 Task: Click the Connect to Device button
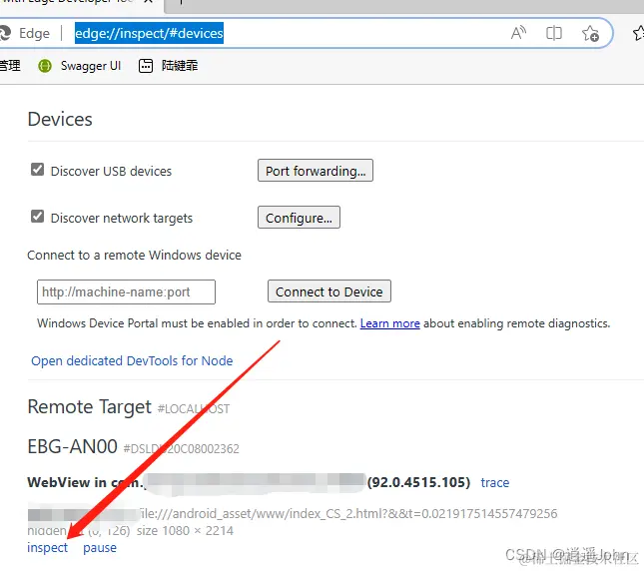329,291
